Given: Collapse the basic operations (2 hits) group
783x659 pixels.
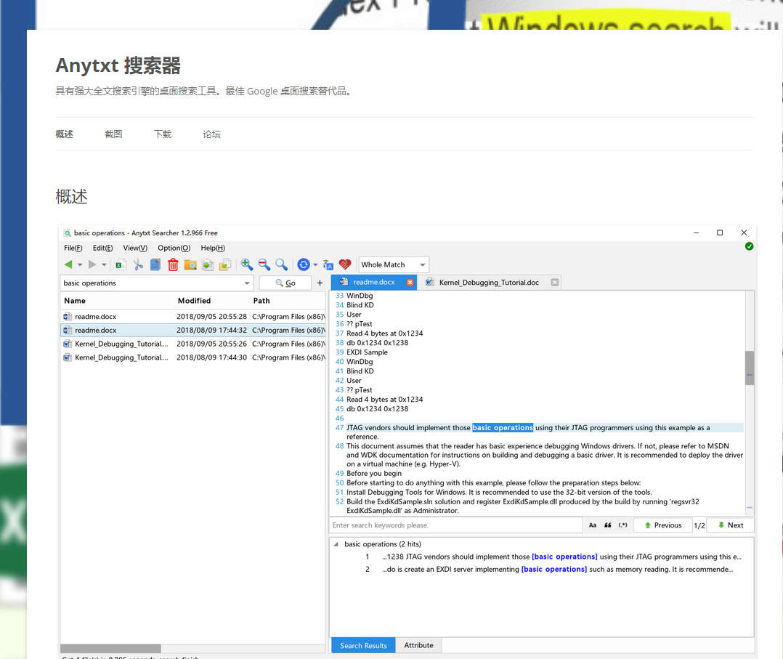Looking at the screenshot, I should pyautogui.click(x=336, y=544).
